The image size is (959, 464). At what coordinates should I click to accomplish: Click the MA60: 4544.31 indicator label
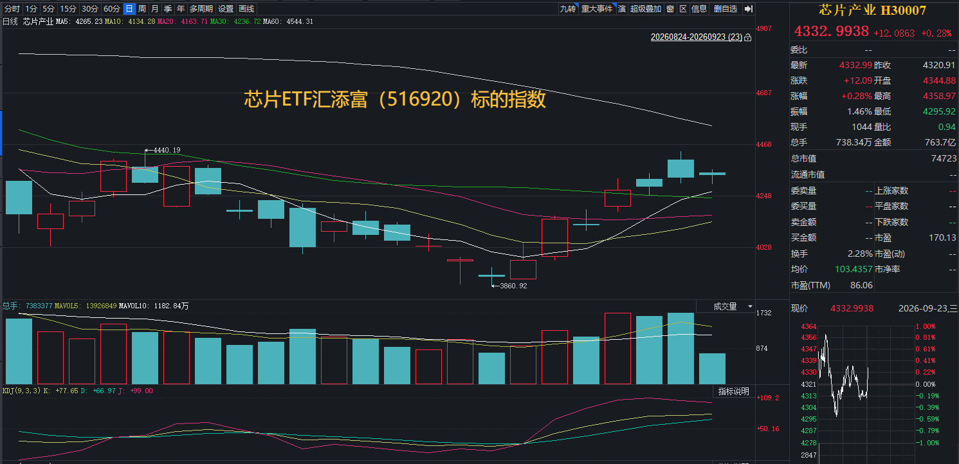288,21
